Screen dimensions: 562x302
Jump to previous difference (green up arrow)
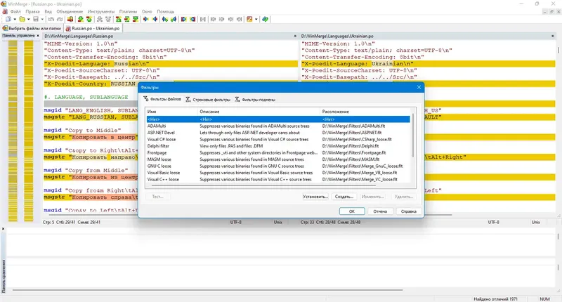coord(89,19)
